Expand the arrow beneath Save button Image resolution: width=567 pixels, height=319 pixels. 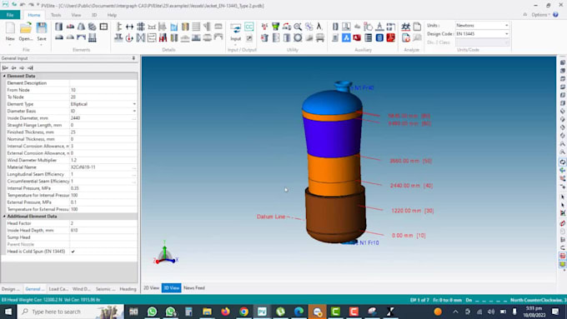[41, 45]
